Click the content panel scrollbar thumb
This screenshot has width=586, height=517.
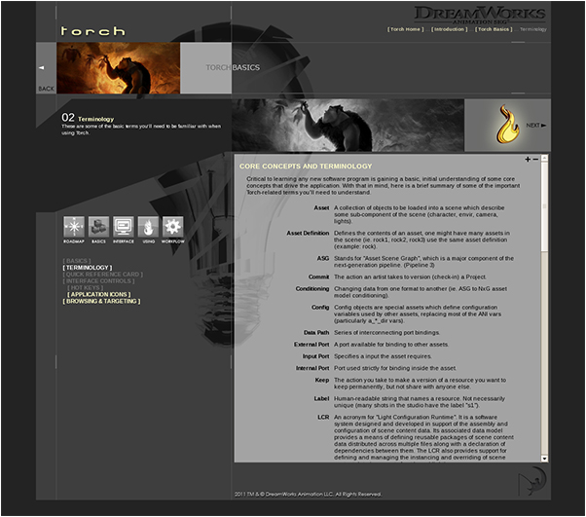pyautogui.click(x=544, y=206)
